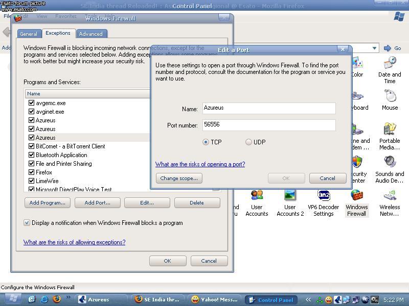The image size is (409, 306).
Task: Uncheck the BitComet exception checkbox
Action: pos(31,146)
